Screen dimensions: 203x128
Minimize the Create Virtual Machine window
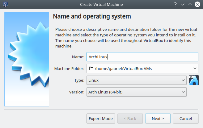[x=183, y=4]
